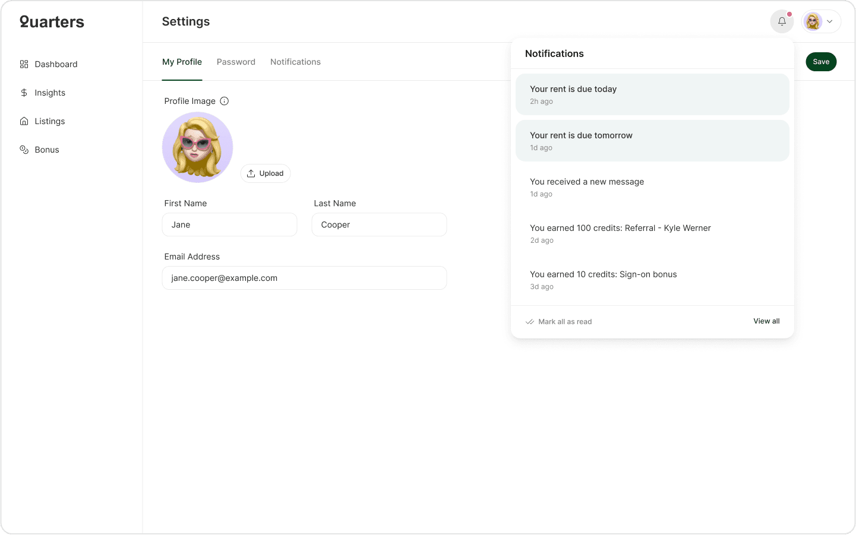
Task: Open the notification about rent due today
Action: coord(652,94)
